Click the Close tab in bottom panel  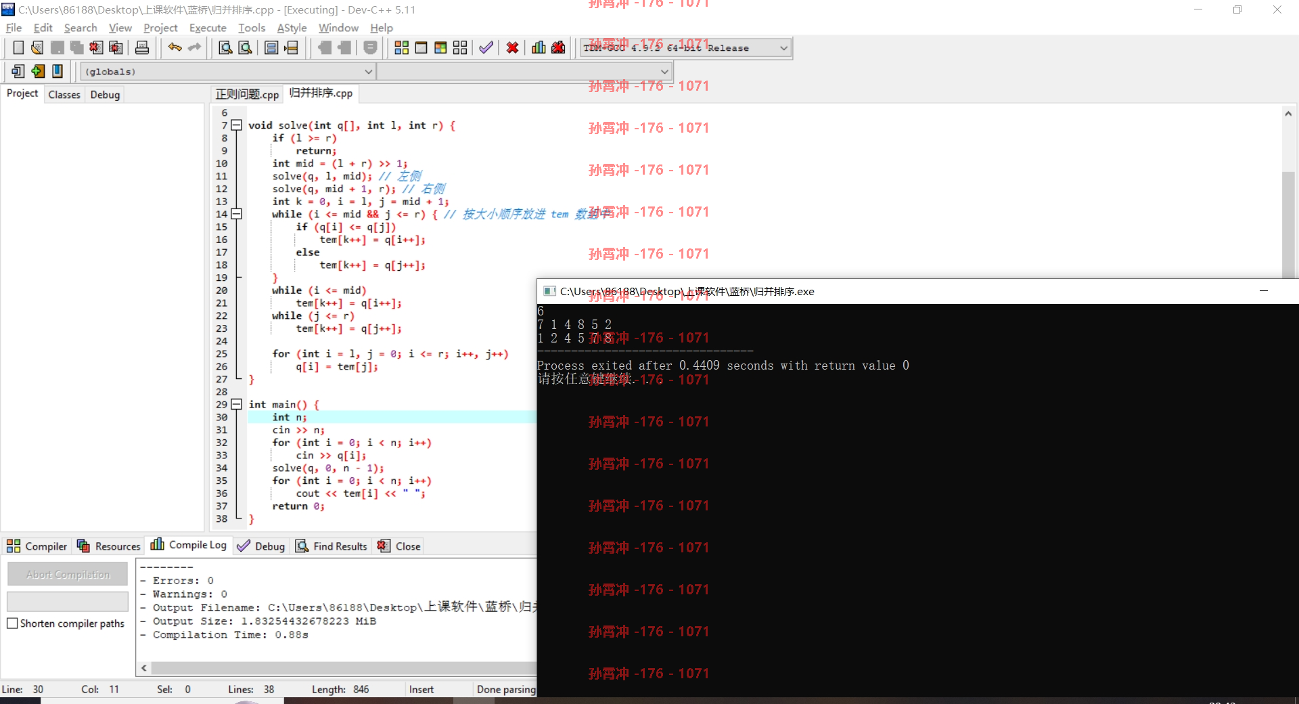click(x=399, y=546)
